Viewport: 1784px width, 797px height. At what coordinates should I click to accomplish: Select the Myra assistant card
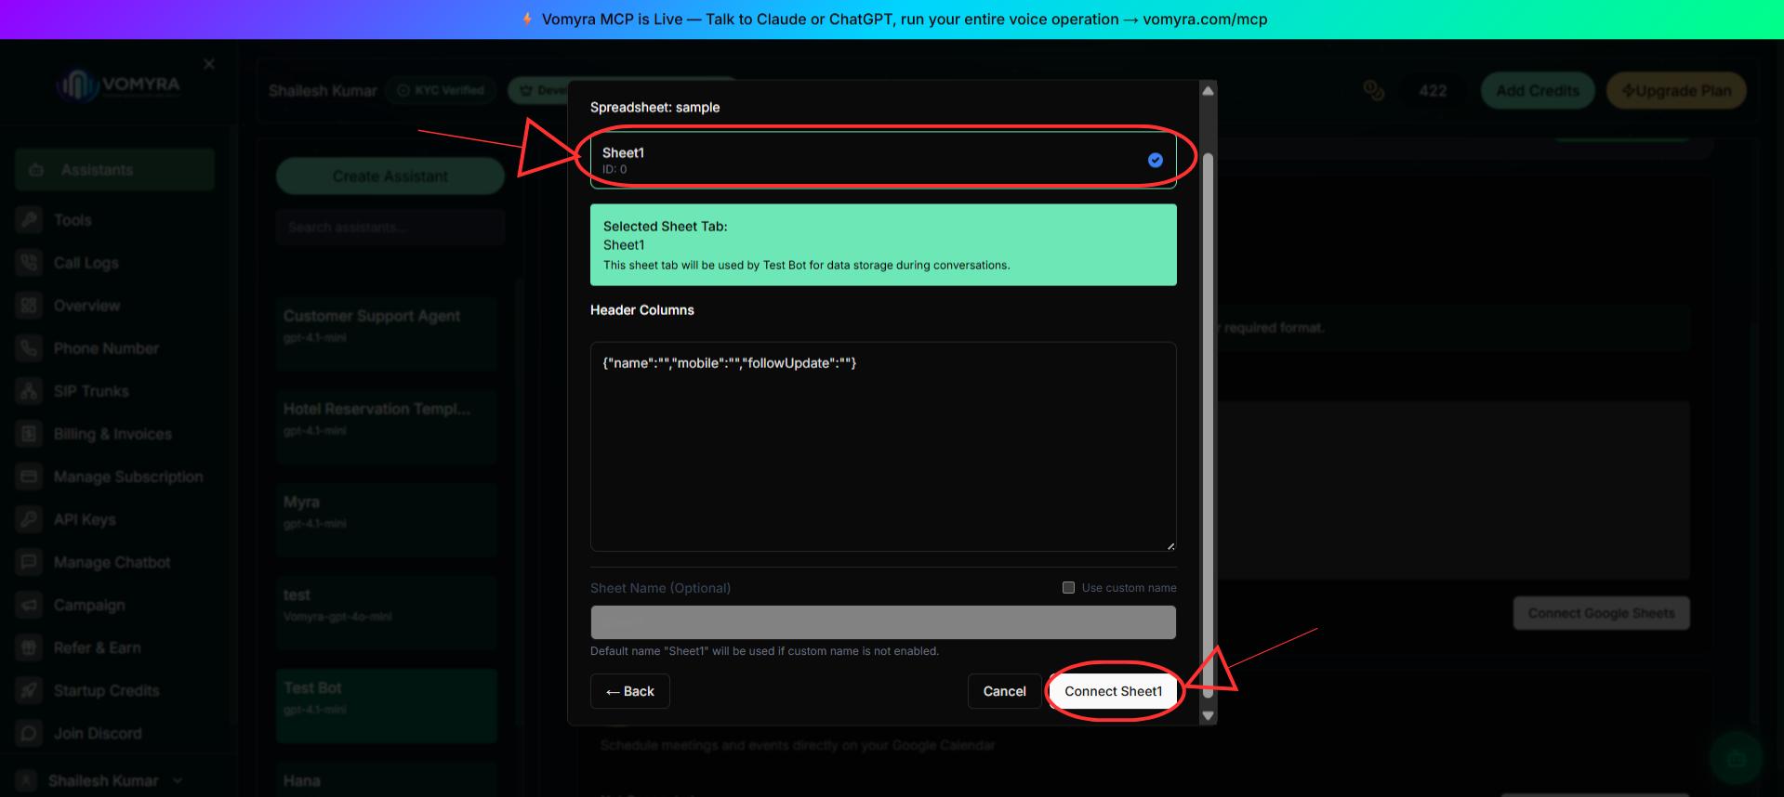coord(387,520)
